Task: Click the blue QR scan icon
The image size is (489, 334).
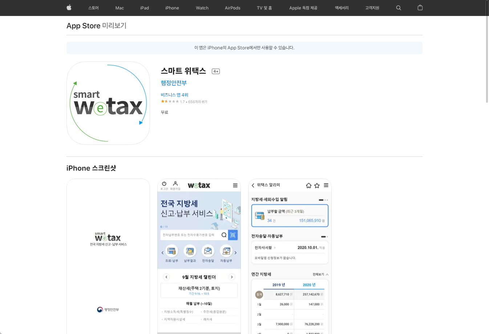Action: [233, 235]
